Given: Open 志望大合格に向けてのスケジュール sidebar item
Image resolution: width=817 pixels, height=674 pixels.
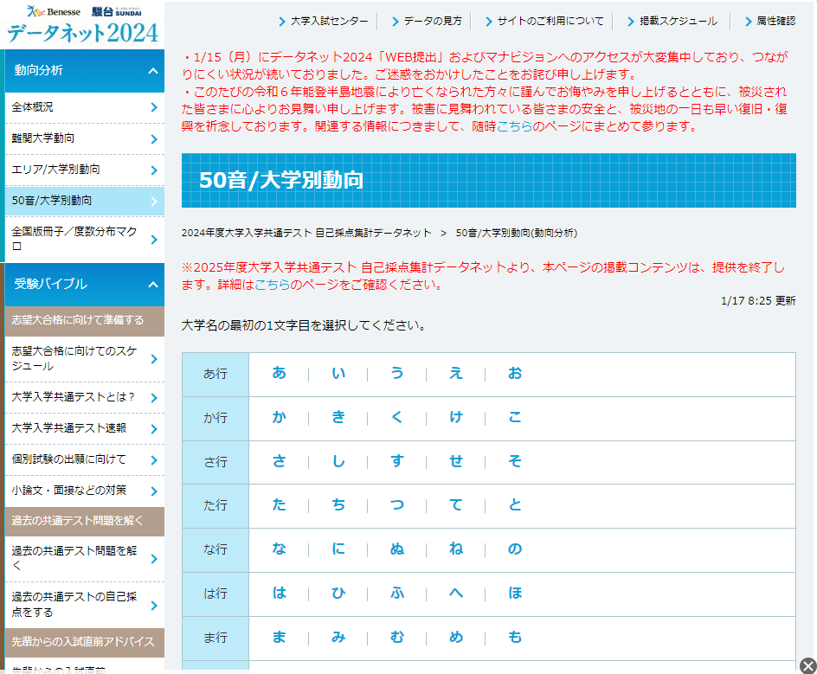Looking at the screenshot, I should pyautogui.click(x=85, y=359).
